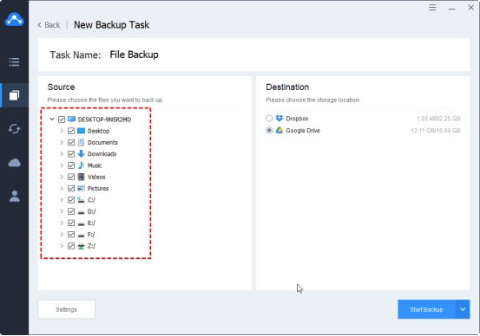
Task: Click the Google Drive logo icon
Action: pyautogui.click(x=279, y=131)
